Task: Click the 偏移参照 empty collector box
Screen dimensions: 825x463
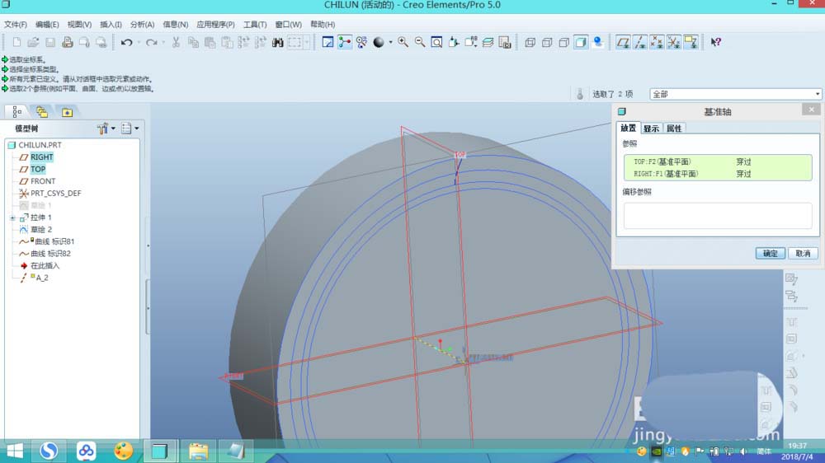Action: click(x=718, y=216)
